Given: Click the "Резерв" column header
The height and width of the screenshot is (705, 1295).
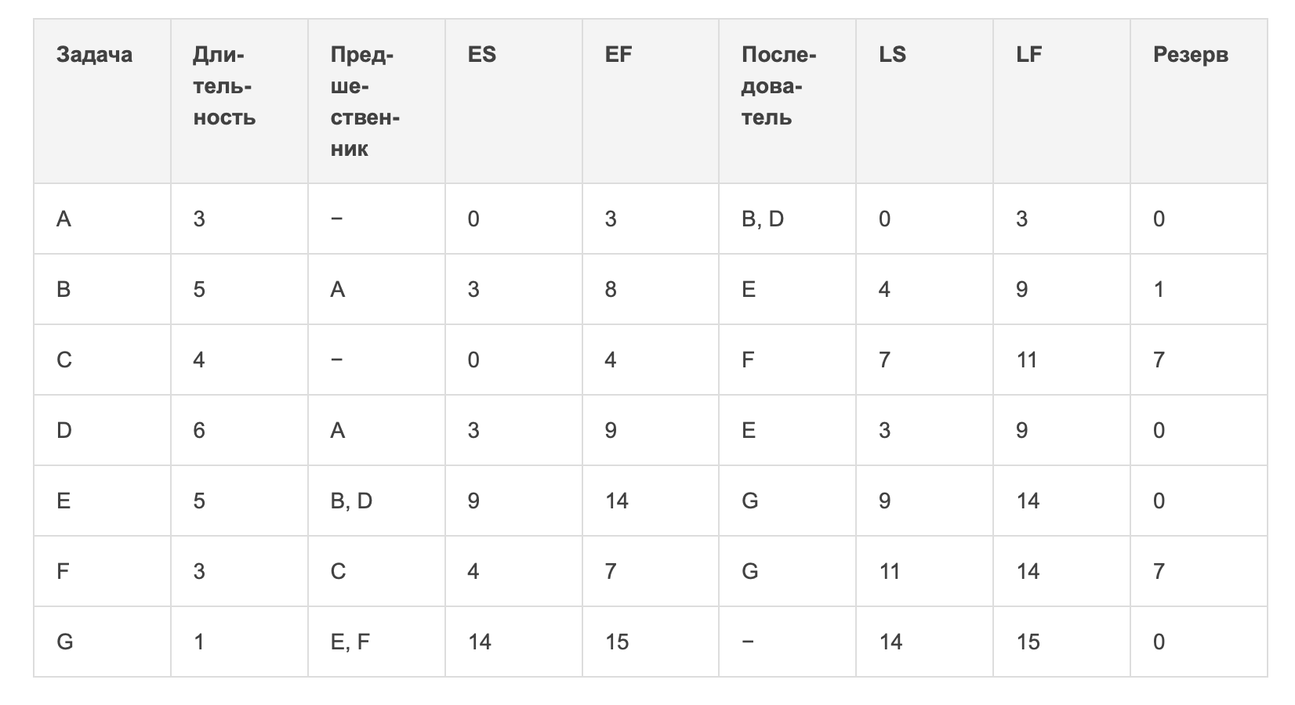Looking at the screenshot, I should click(1190, 55).
